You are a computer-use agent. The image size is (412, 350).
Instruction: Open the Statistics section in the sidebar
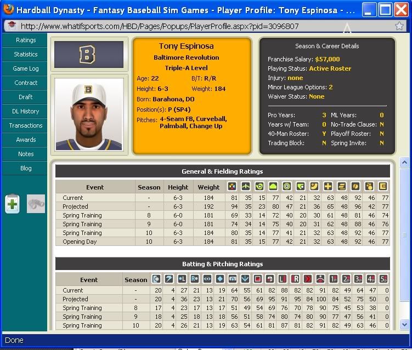click(x=26, y=54)
